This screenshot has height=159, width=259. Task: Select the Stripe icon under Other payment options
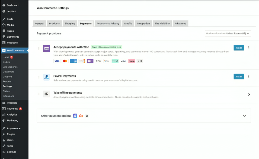(75, 115)
